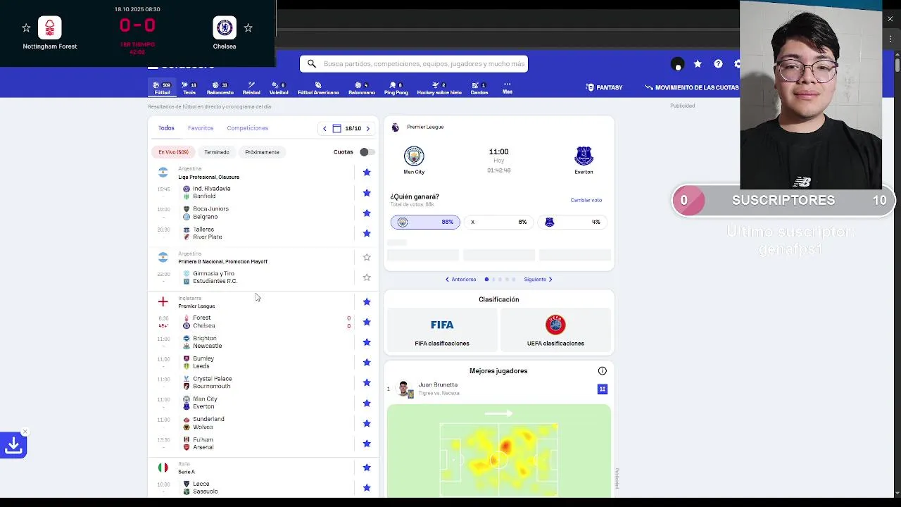The image size is (901, 507).
Task: Click the round profile avatar icon
Action: [677, 64]
